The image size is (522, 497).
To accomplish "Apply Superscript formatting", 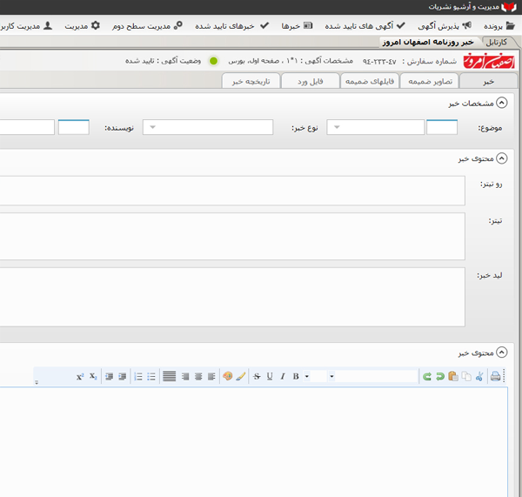I will click(80, 376).
